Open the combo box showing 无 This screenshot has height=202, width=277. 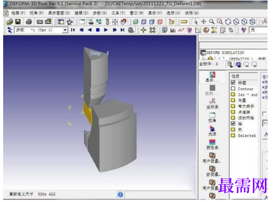coord(258,30)
